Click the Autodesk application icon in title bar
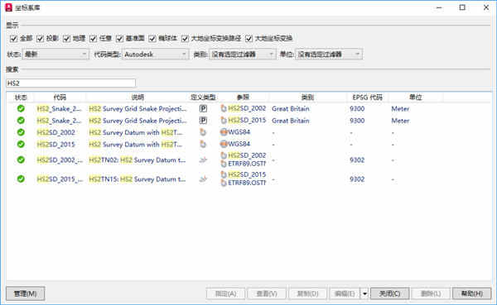Viewport: 497px width, 305px height. click(x=8, y=7)
